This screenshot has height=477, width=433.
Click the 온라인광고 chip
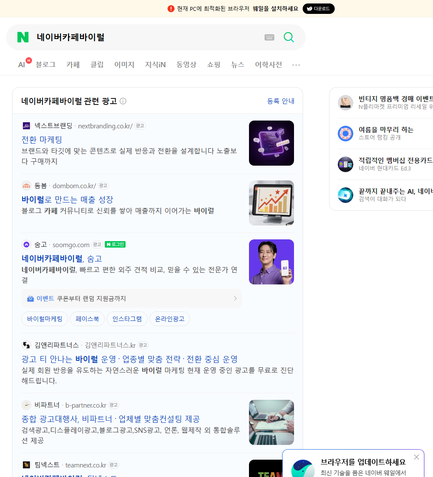[x=170, y=319]
